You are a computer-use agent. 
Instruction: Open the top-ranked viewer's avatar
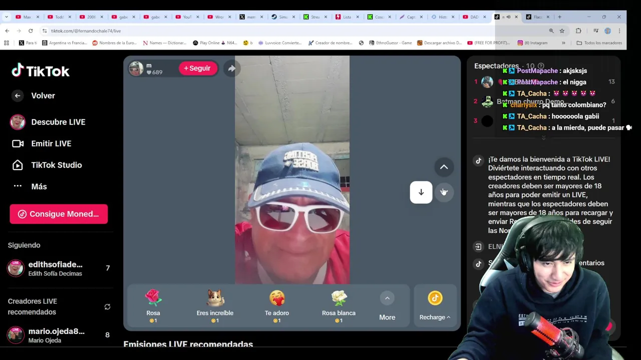487,82
